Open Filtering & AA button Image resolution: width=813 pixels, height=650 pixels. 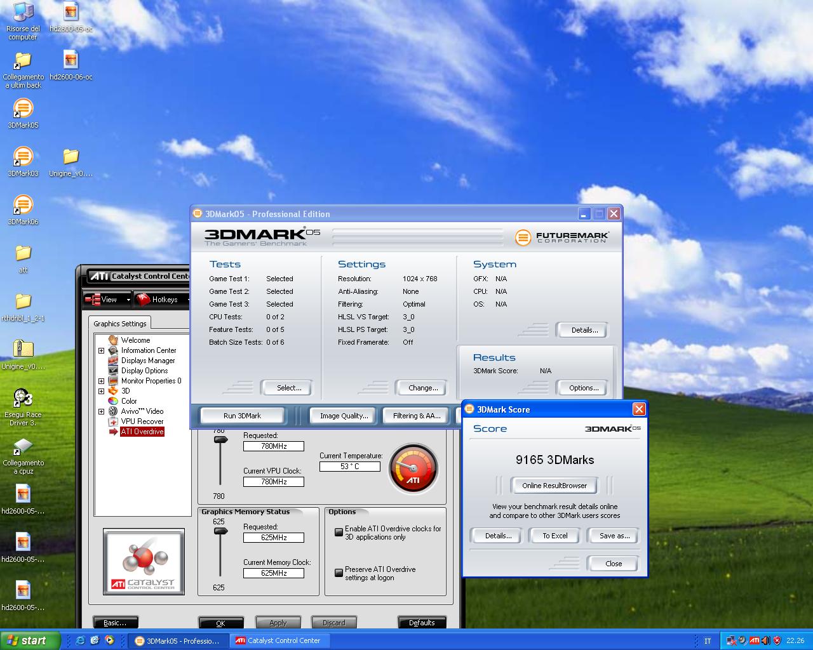417,416
